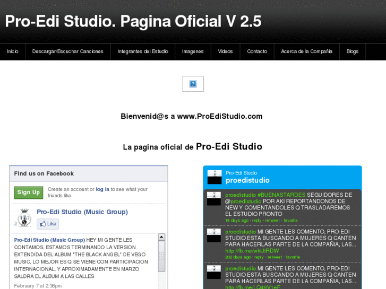
Task: Click the avatar of the 202 days ago tweet
Action: click(x=214, y=235)
